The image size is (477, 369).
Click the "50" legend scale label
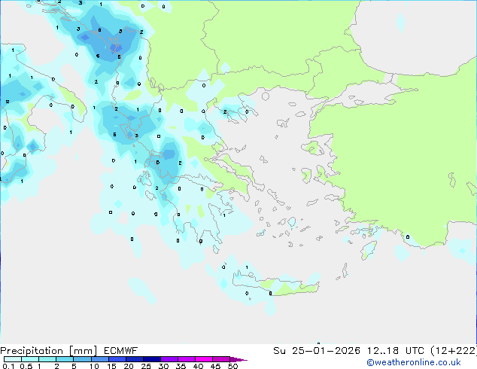point(232,366)
